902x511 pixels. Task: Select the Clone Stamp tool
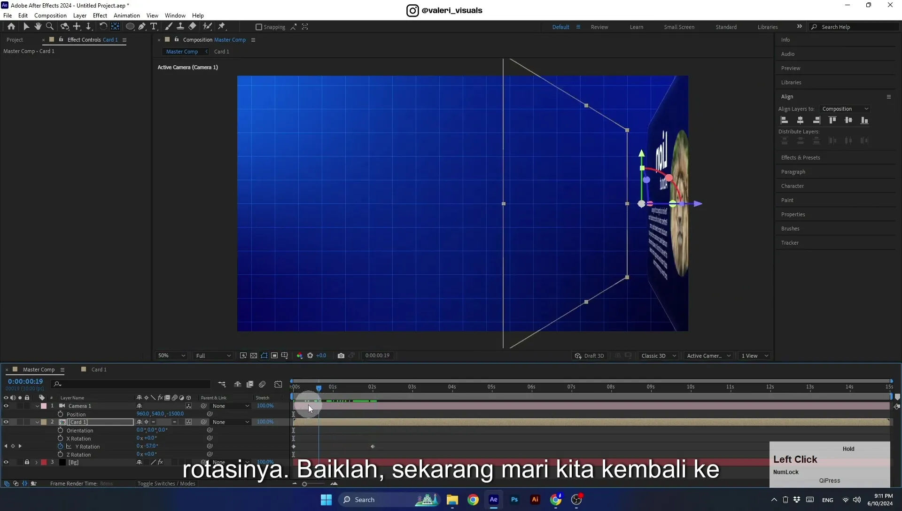point(180,27)
